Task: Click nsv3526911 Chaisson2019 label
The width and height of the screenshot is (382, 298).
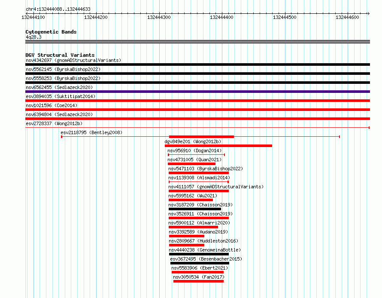Action: tap(200, 214)
